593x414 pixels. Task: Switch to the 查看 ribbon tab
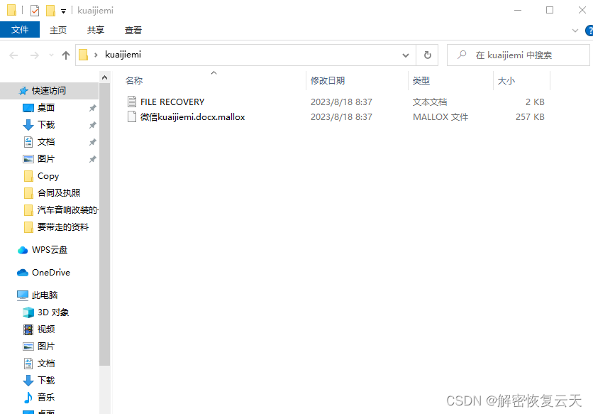click(134, 30)
